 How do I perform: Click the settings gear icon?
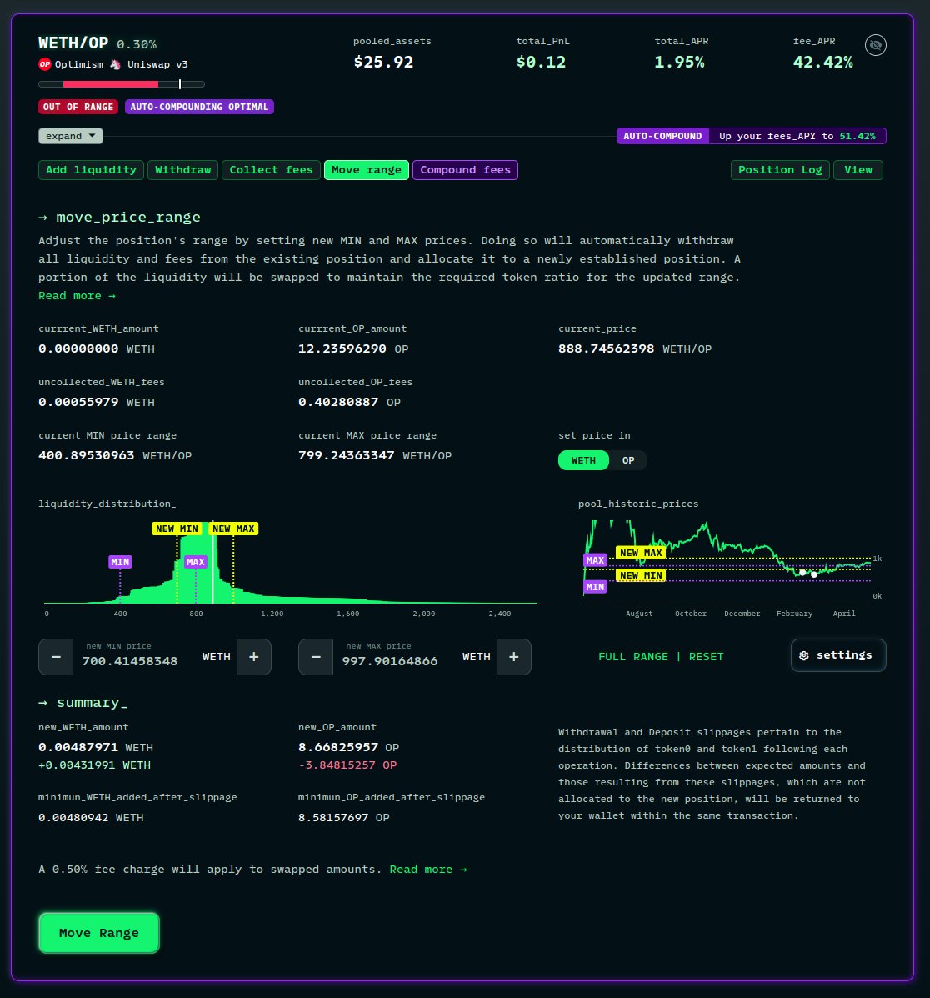pyautogui.click(x=804, y=655)
